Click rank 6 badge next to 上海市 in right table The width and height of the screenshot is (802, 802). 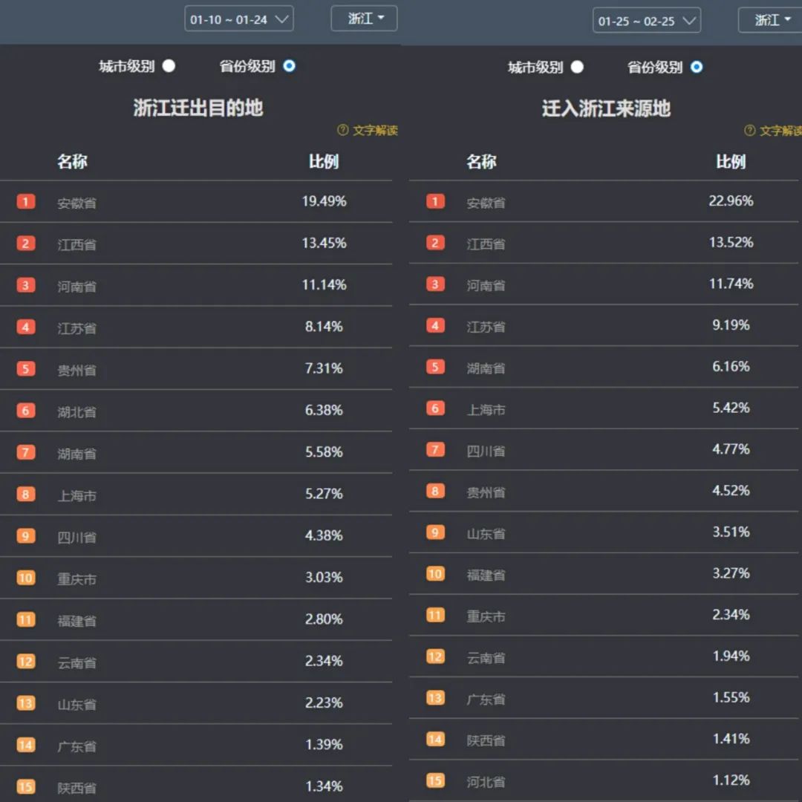tap(434, 408)
